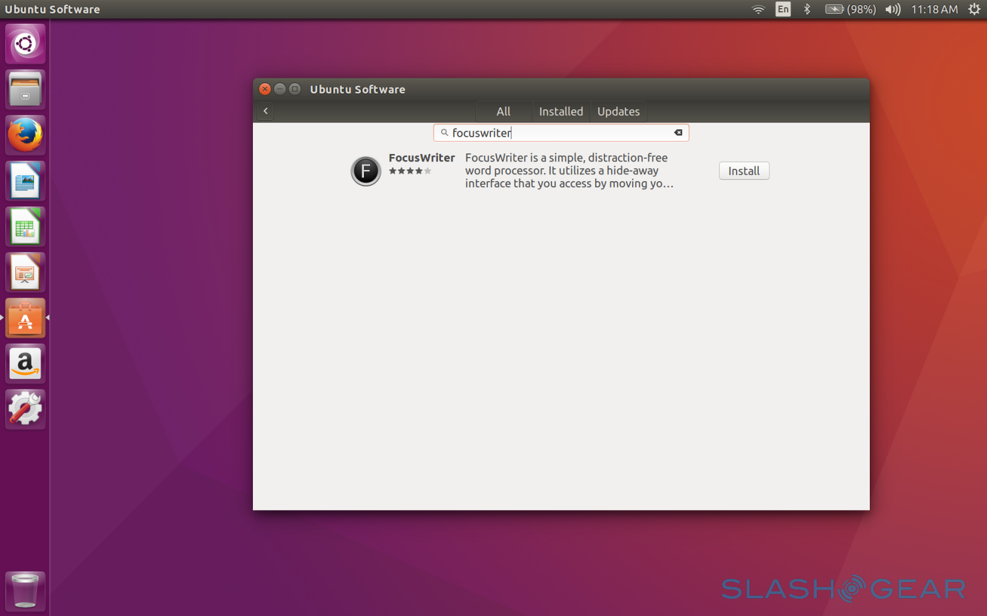Open the Files manager
987x616 pixels.
25,89
